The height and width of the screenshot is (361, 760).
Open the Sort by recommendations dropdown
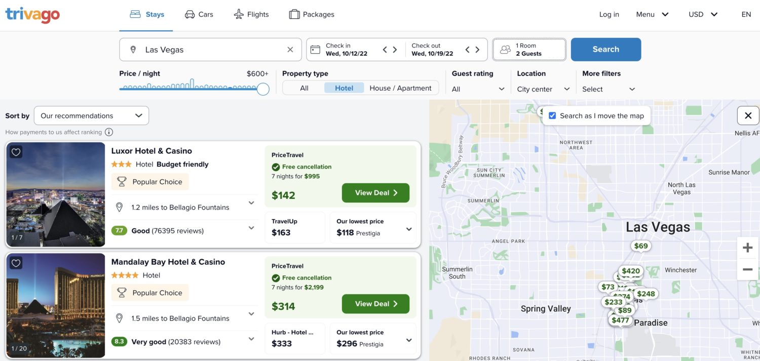click(90, 115)
